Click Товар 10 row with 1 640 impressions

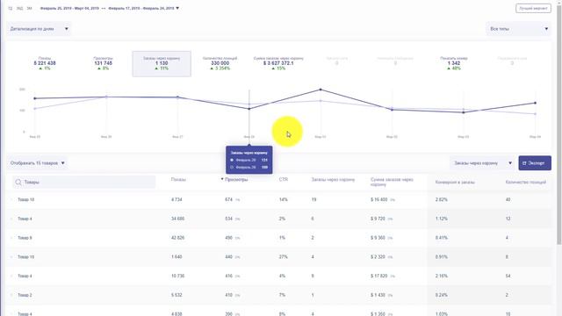279,257
